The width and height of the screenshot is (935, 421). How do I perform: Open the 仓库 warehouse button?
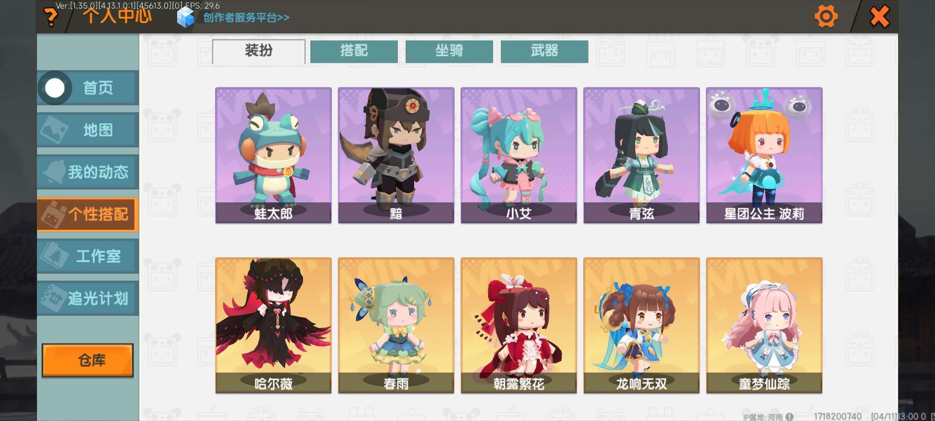[x=88, y=361]
